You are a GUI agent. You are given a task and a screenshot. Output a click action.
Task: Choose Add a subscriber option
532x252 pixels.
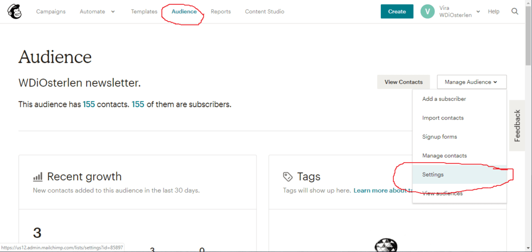[x=444, y=99]
